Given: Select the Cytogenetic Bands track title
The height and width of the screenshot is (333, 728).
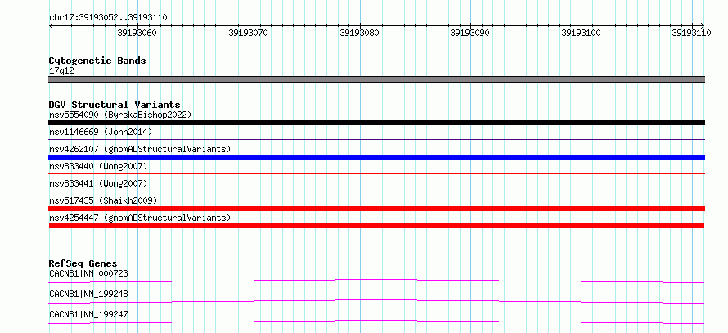Looking at the screenshot, I should [97, 61].
